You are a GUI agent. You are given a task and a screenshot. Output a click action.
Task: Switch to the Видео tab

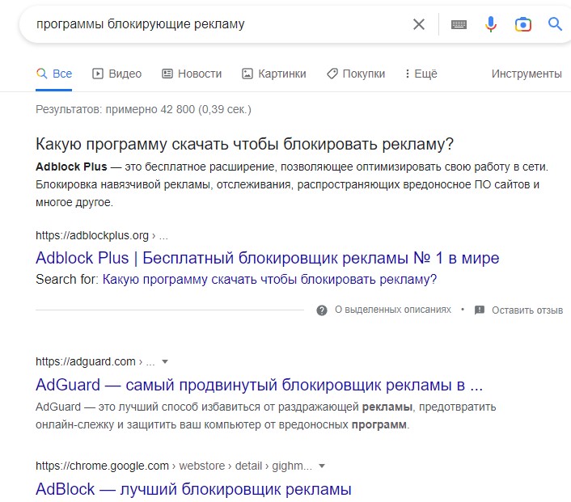[x=117, y=74]
